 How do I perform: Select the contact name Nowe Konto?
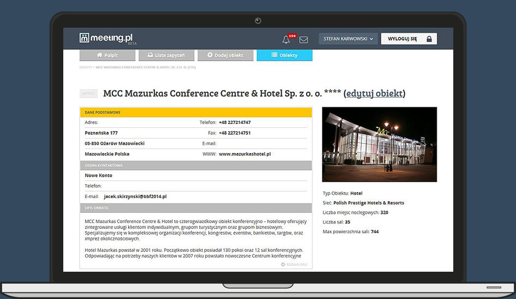(98, 176)
